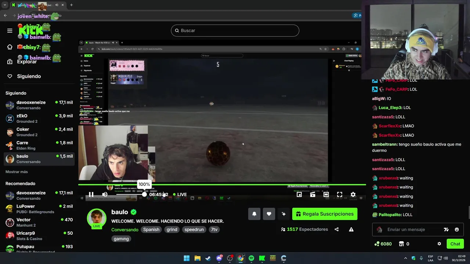The height and width of the screenshot is (264, 470).
Task: Toggle theater mode in the player
Action: 326,194
